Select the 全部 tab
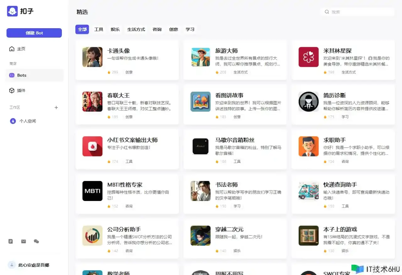 point(82,29)
